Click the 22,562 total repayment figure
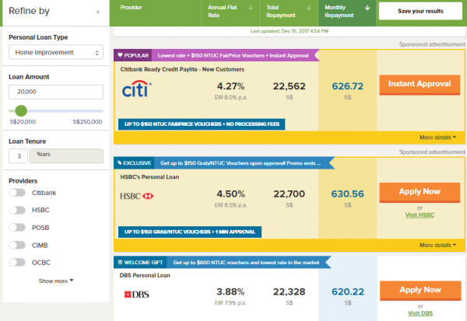This screenshot has width=467, height=321. (x=290, y=86)
